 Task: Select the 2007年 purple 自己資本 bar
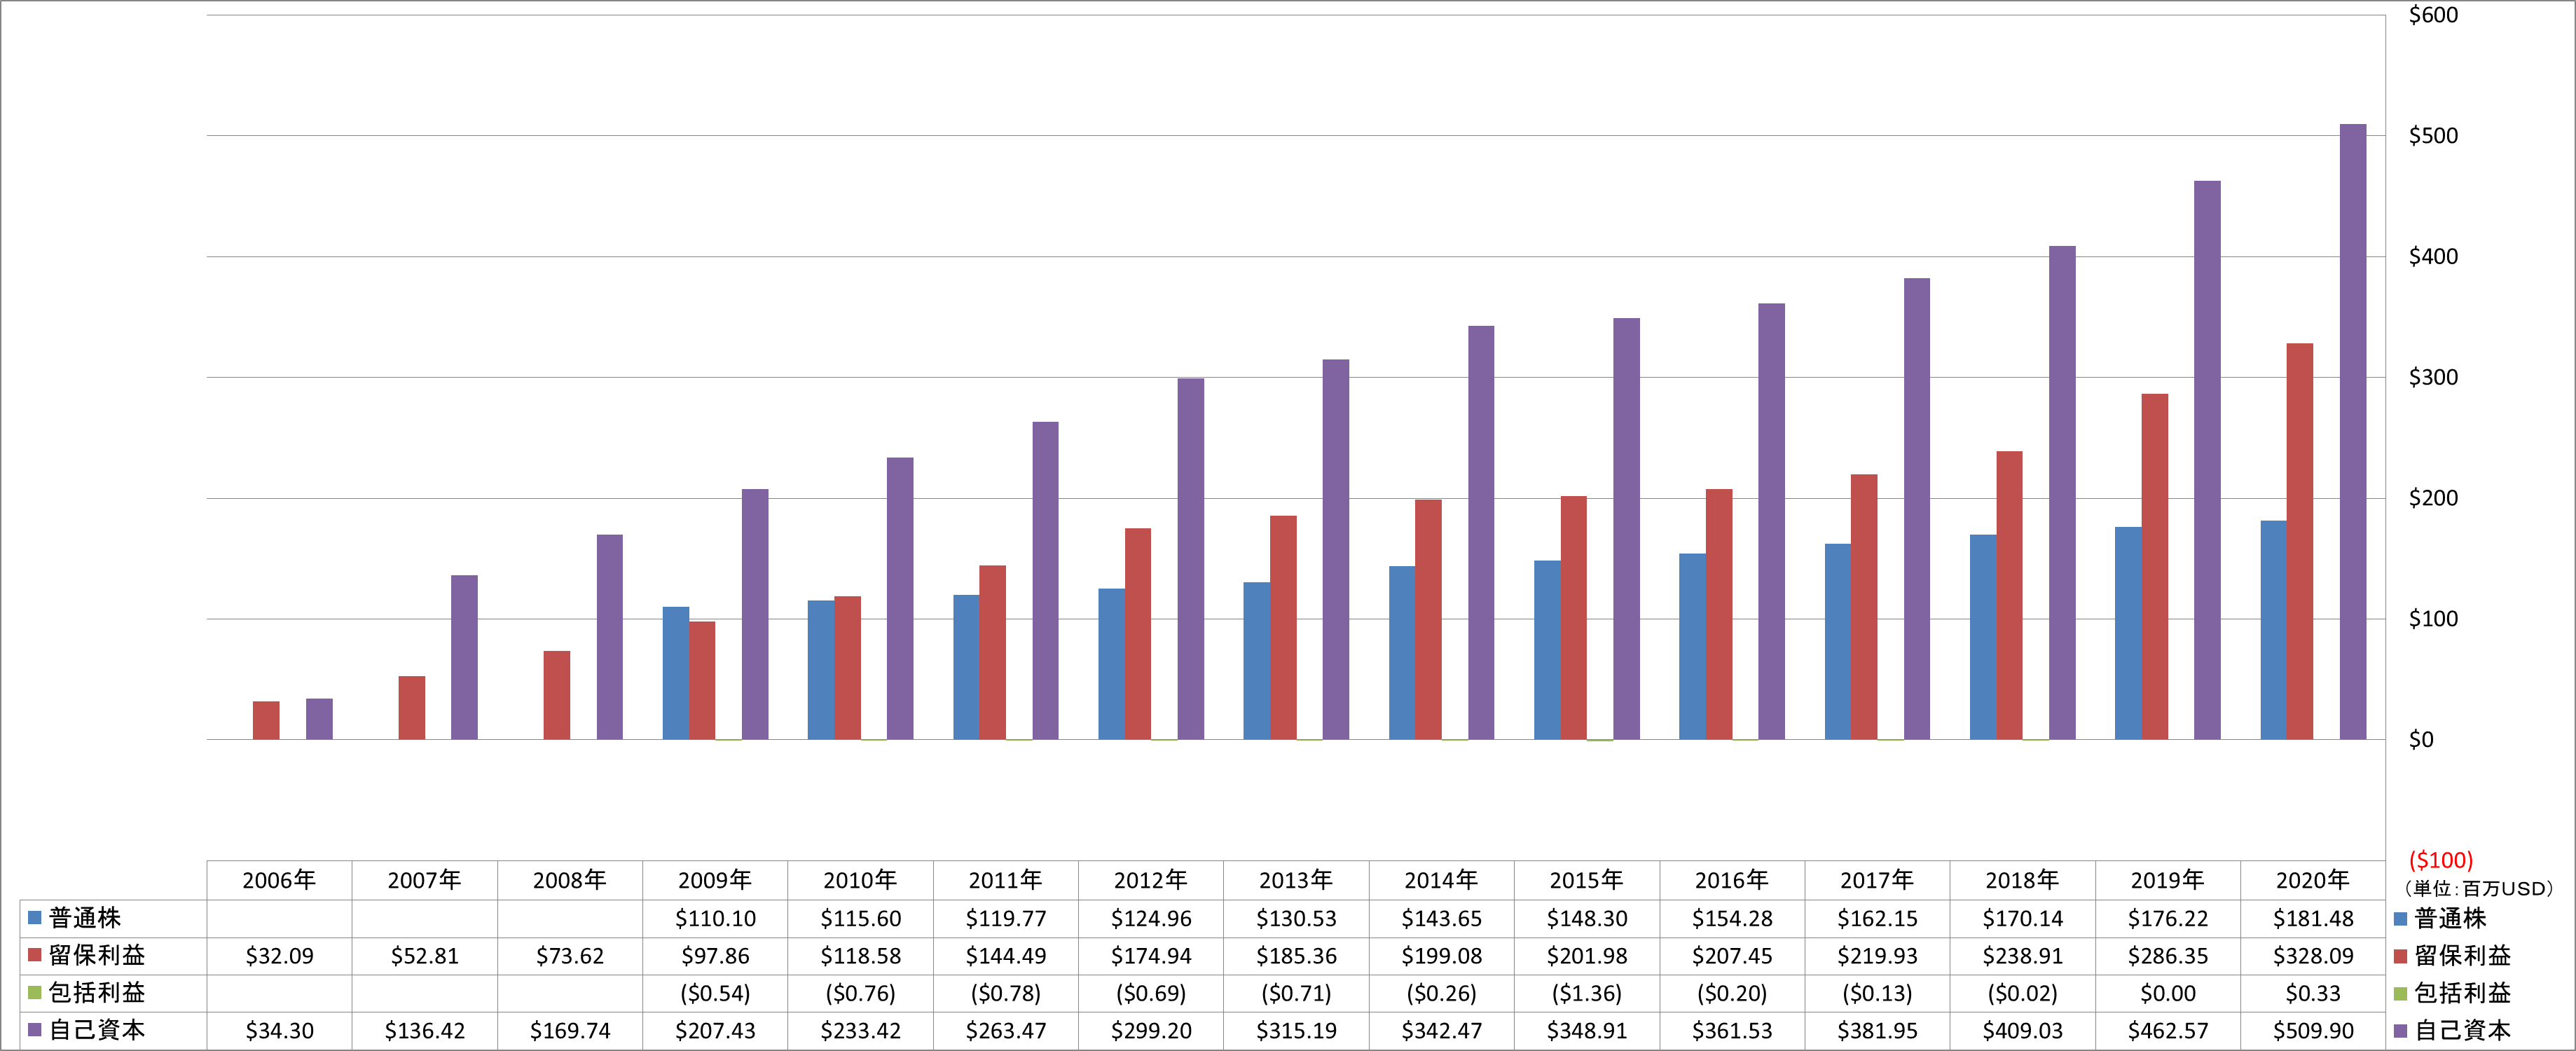tap(464, 657)
